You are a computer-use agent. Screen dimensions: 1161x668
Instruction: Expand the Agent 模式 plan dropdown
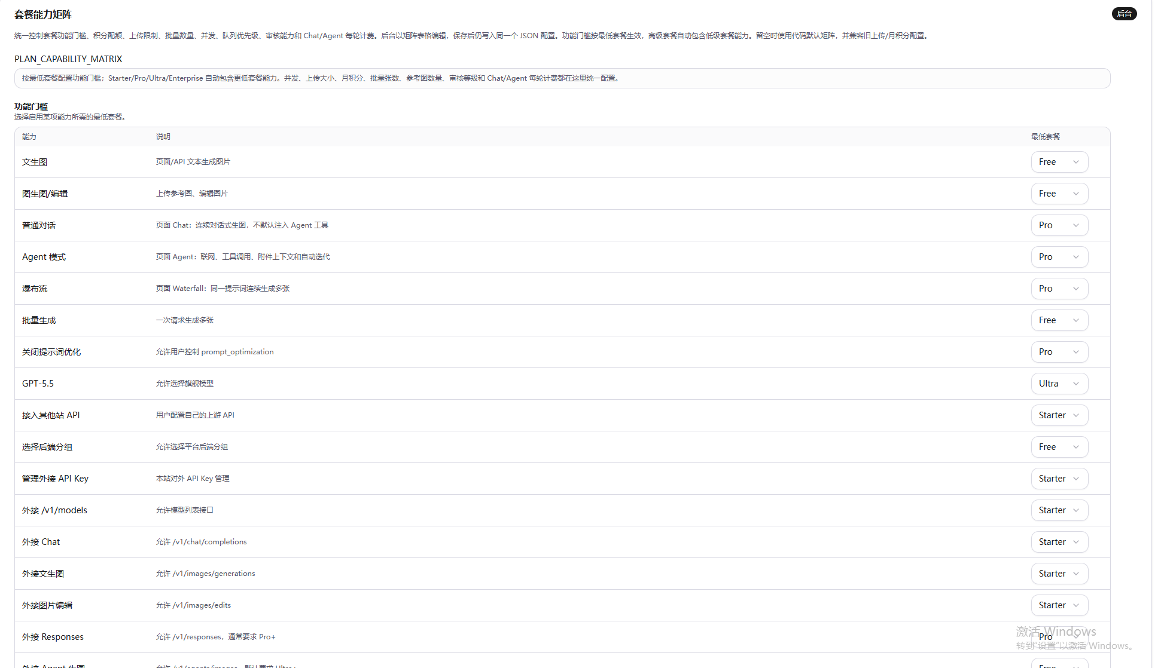[x=1059, y=257]
